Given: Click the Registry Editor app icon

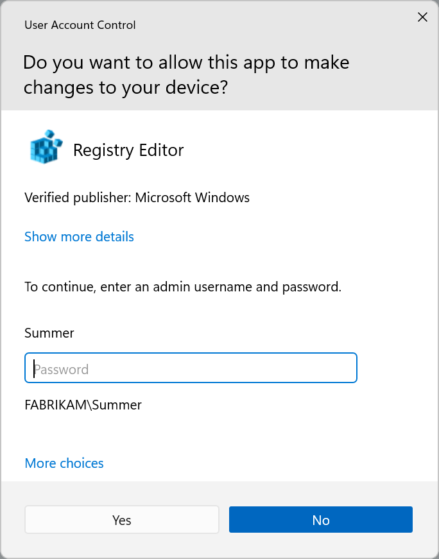Looking at the screenshot, I should click(x=46, y=148).
